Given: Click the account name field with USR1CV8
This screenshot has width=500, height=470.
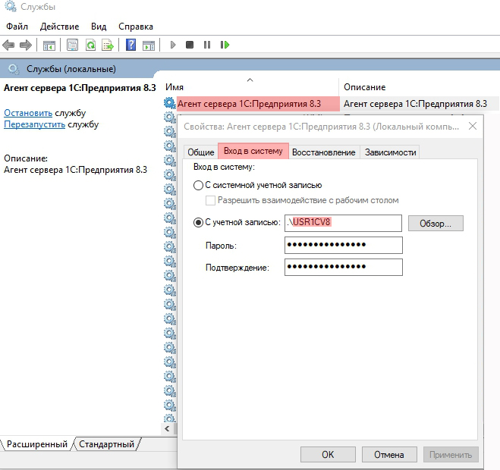Looking at the screenshot, I should pos(343,223).
